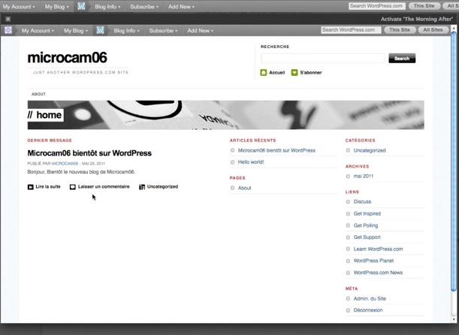Click the WordPress logo in top background bar
The image size is (459, 335).
(81, 6)
